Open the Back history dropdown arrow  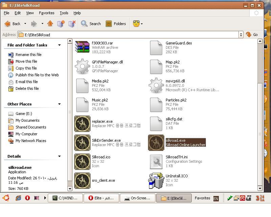click(25, 23)
